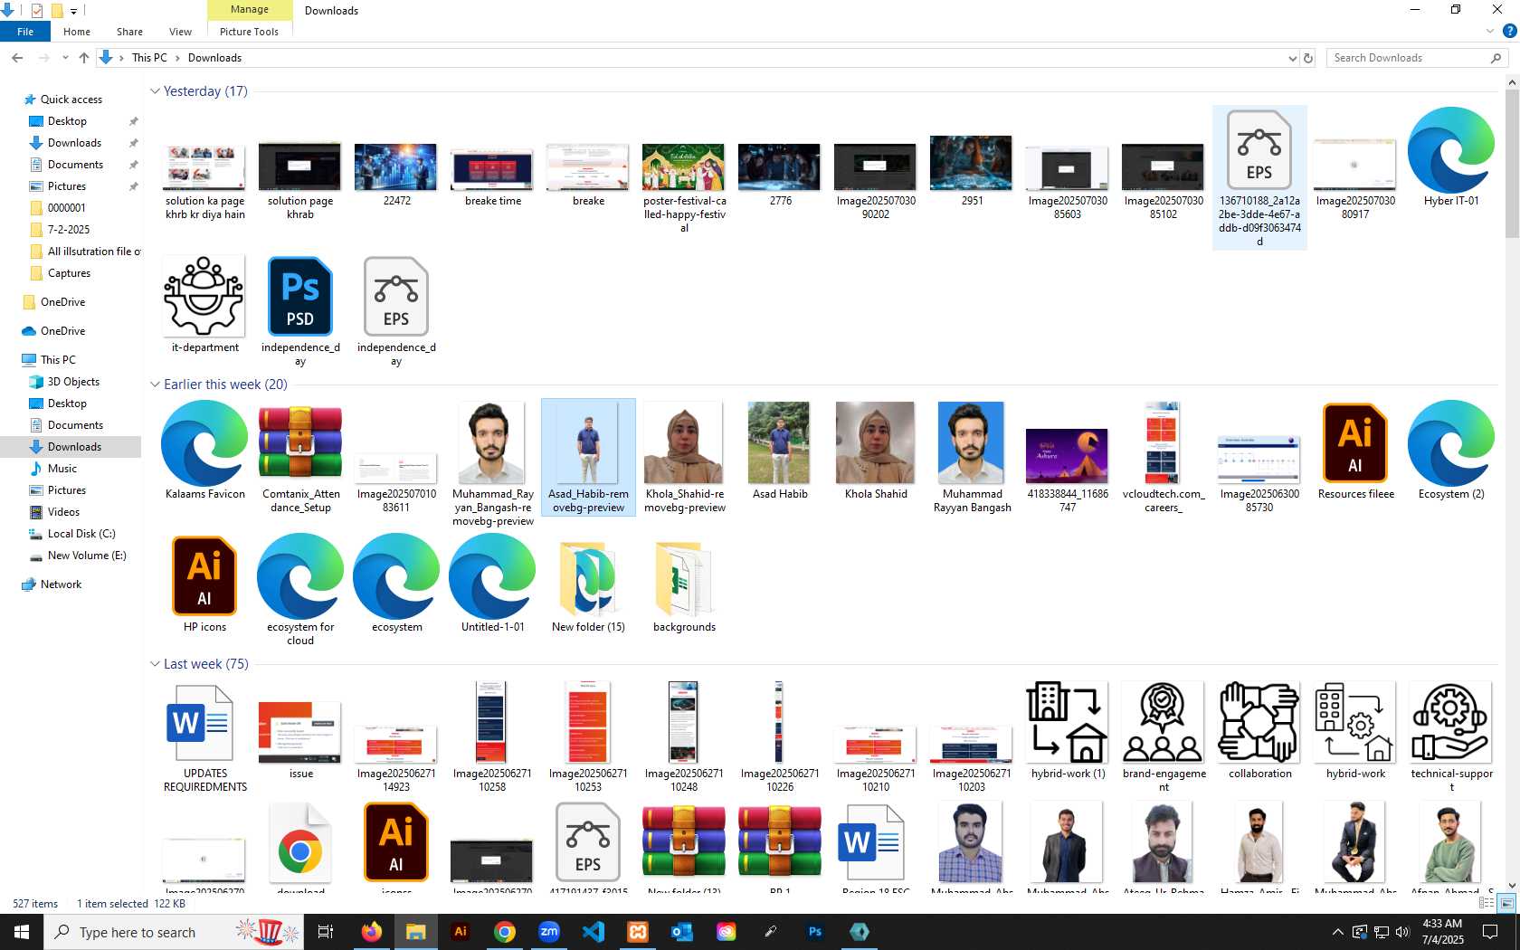Open 3D Objects in the sidebar
The image size is (1520, 950).
(x=73, y=382)
